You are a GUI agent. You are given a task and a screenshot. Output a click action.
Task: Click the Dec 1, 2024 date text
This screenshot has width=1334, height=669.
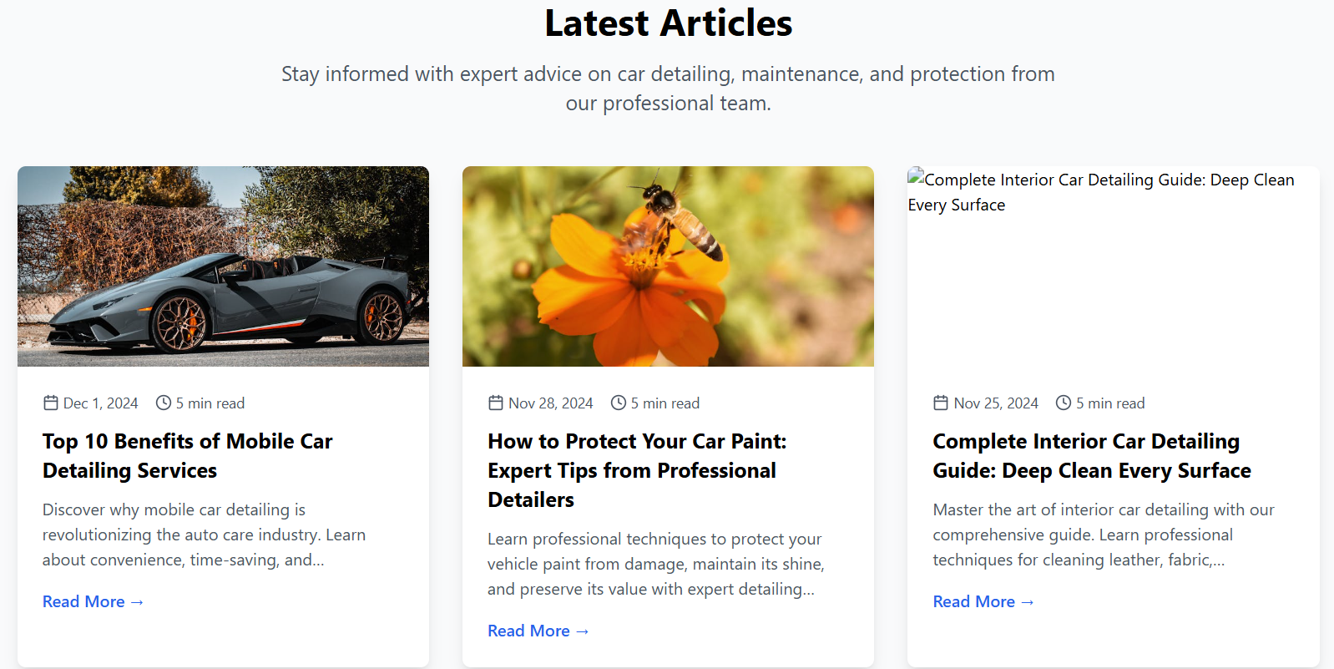coord(101,403)
